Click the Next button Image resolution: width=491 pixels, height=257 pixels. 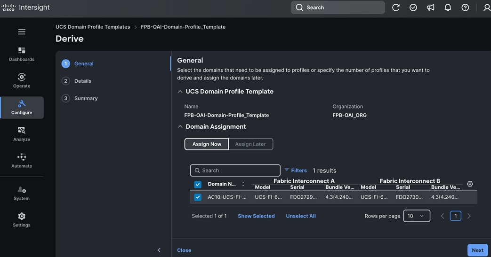tap(477, 250)
